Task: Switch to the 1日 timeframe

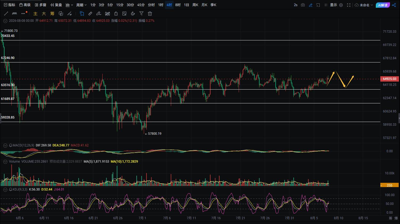Action: pyautogui.click(x=187, y=5)
